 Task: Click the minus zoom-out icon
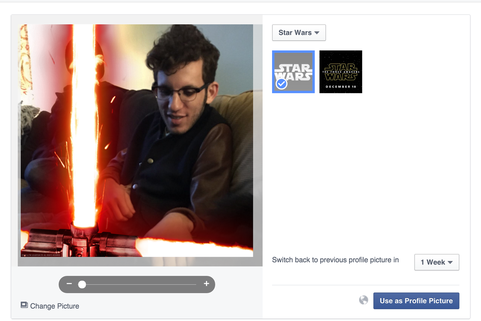coord(69,284)
